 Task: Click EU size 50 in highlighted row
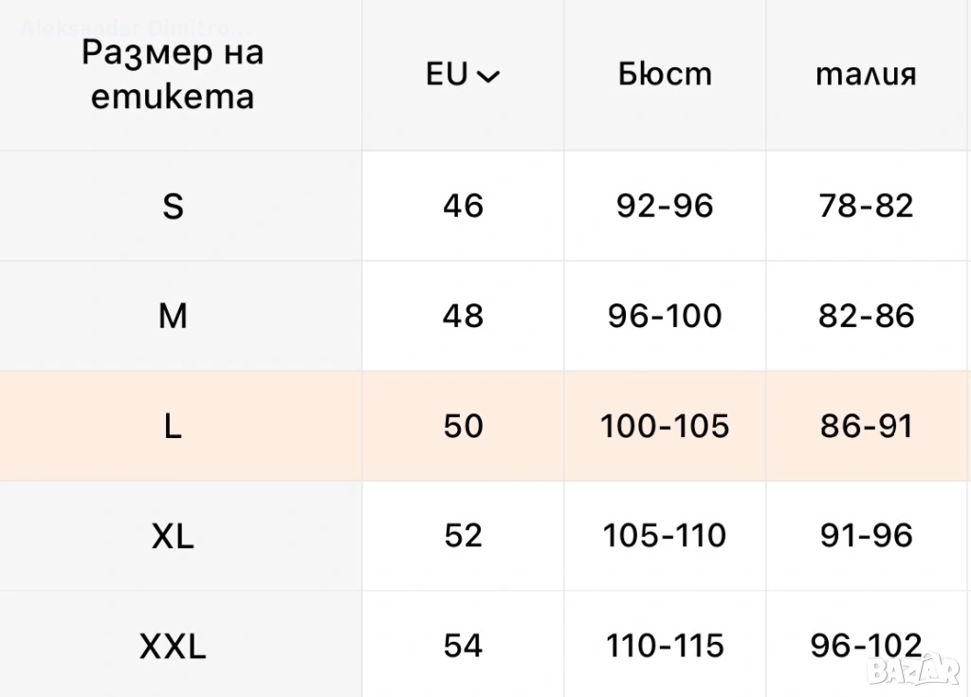tap(463, 426)
